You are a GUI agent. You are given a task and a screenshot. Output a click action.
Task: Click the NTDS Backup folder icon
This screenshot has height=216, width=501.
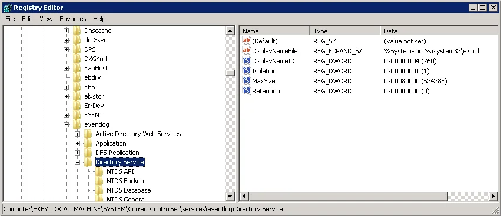pos(99,181)
